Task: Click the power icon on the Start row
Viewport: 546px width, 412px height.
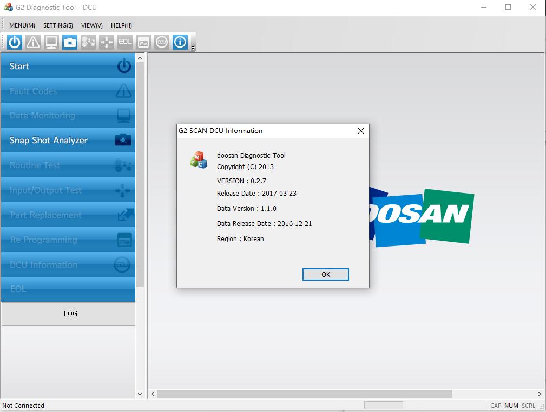Action: 124,66
